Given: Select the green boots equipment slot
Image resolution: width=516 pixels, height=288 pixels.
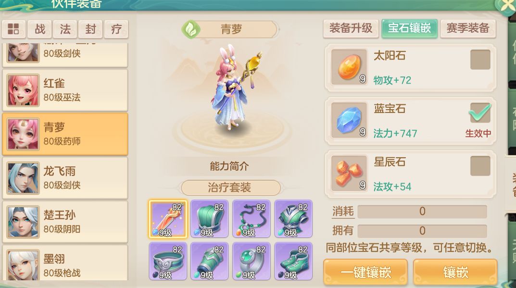Looking at the screenshot, I should pyautogui.click(x=293, y=262).
